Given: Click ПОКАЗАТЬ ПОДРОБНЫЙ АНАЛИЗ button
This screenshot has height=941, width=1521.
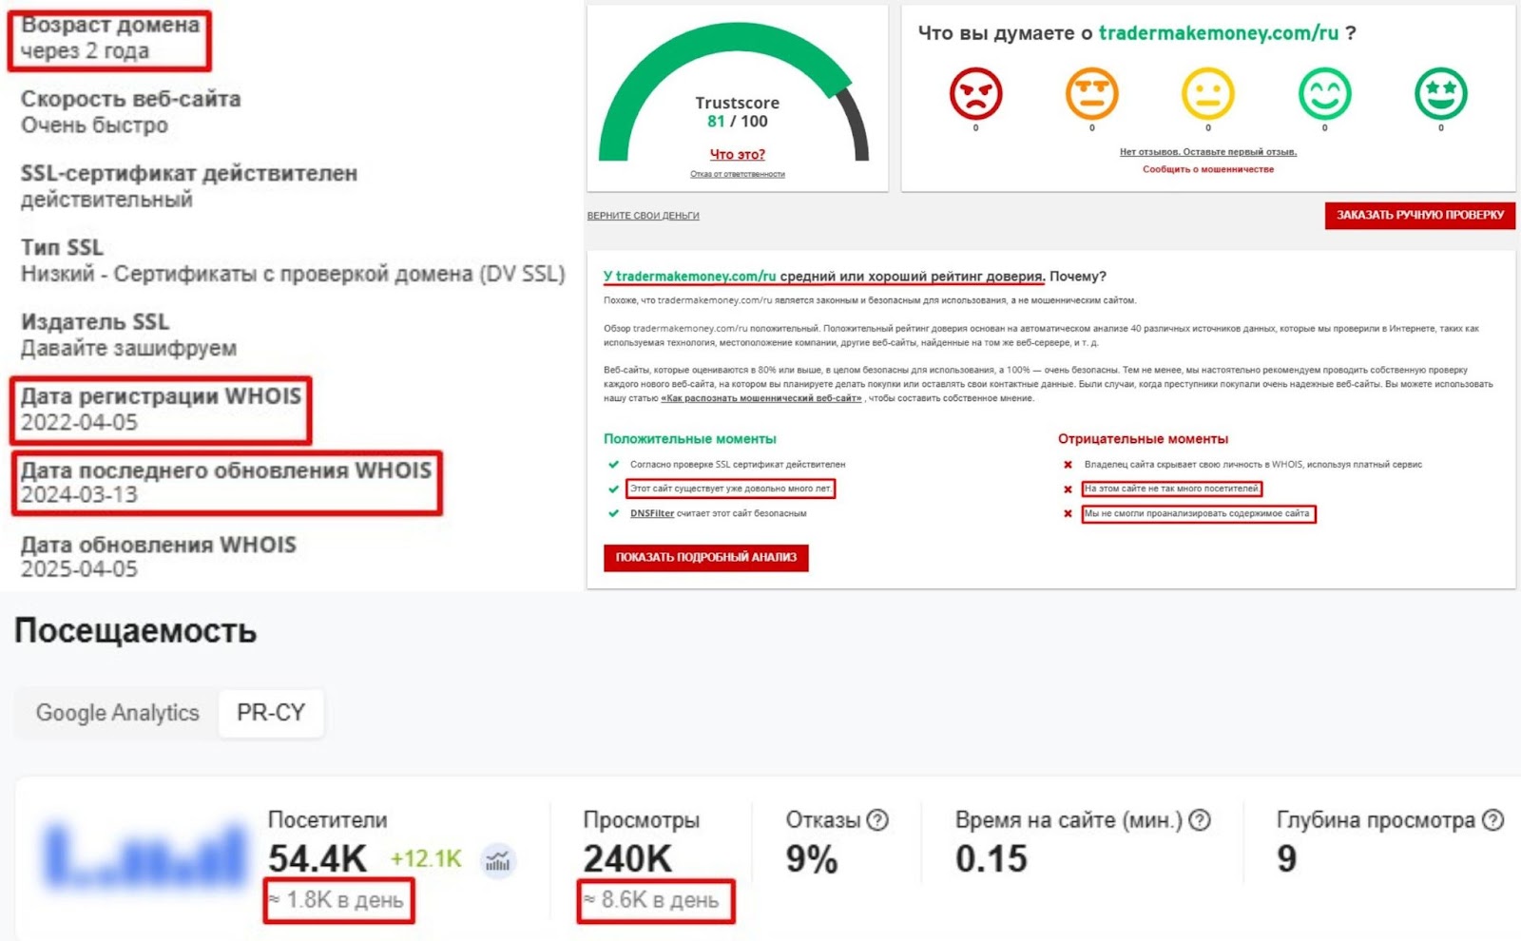Looking at the screenshot, I should tap(706, 557).
